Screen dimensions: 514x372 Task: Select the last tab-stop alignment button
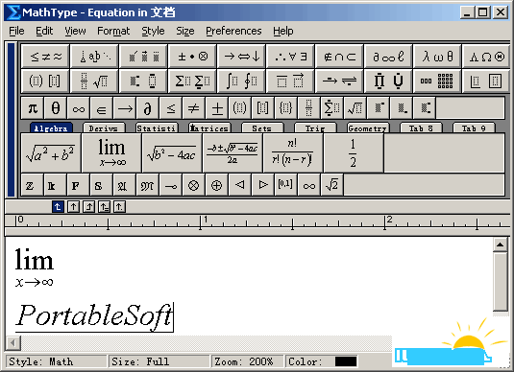[119, 207]
